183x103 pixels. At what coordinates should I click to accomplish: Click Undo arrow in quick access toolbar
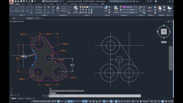[x=35, y=1]
